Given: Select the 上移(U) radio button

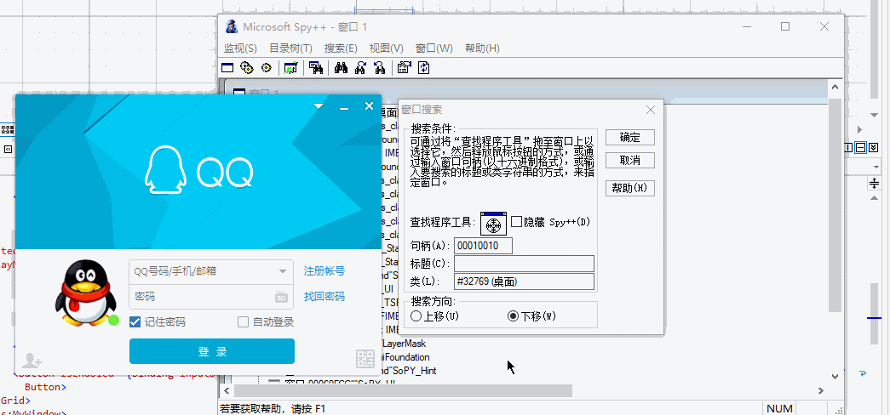Looking at the screenshot, I should pyautogui.click(x=416, y=316).
